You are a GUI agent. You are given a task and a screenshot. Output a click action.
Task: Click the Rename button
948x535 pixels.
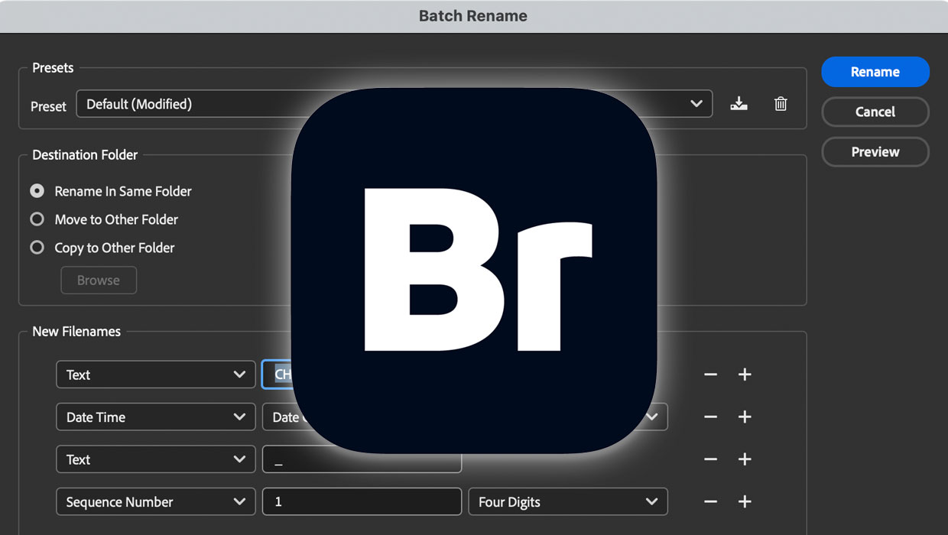[875, 72]
